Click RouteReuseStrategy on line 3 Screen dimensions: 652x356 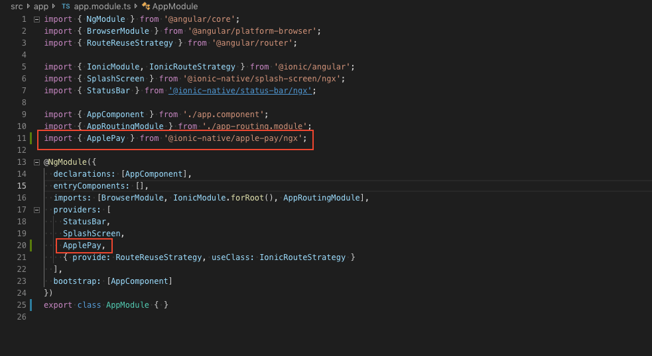130,43
